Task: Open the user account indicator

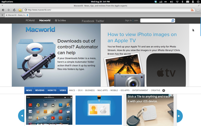Action: point(193,2)
